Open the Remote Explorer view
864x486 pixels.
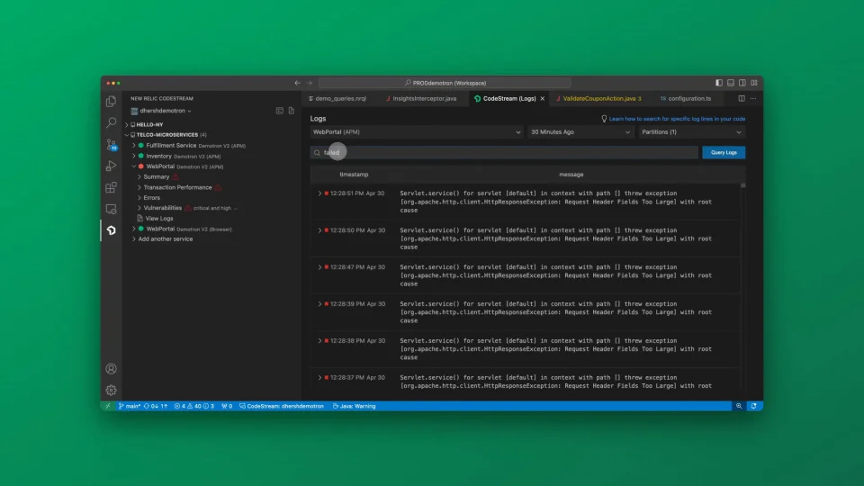coord(111,209)
